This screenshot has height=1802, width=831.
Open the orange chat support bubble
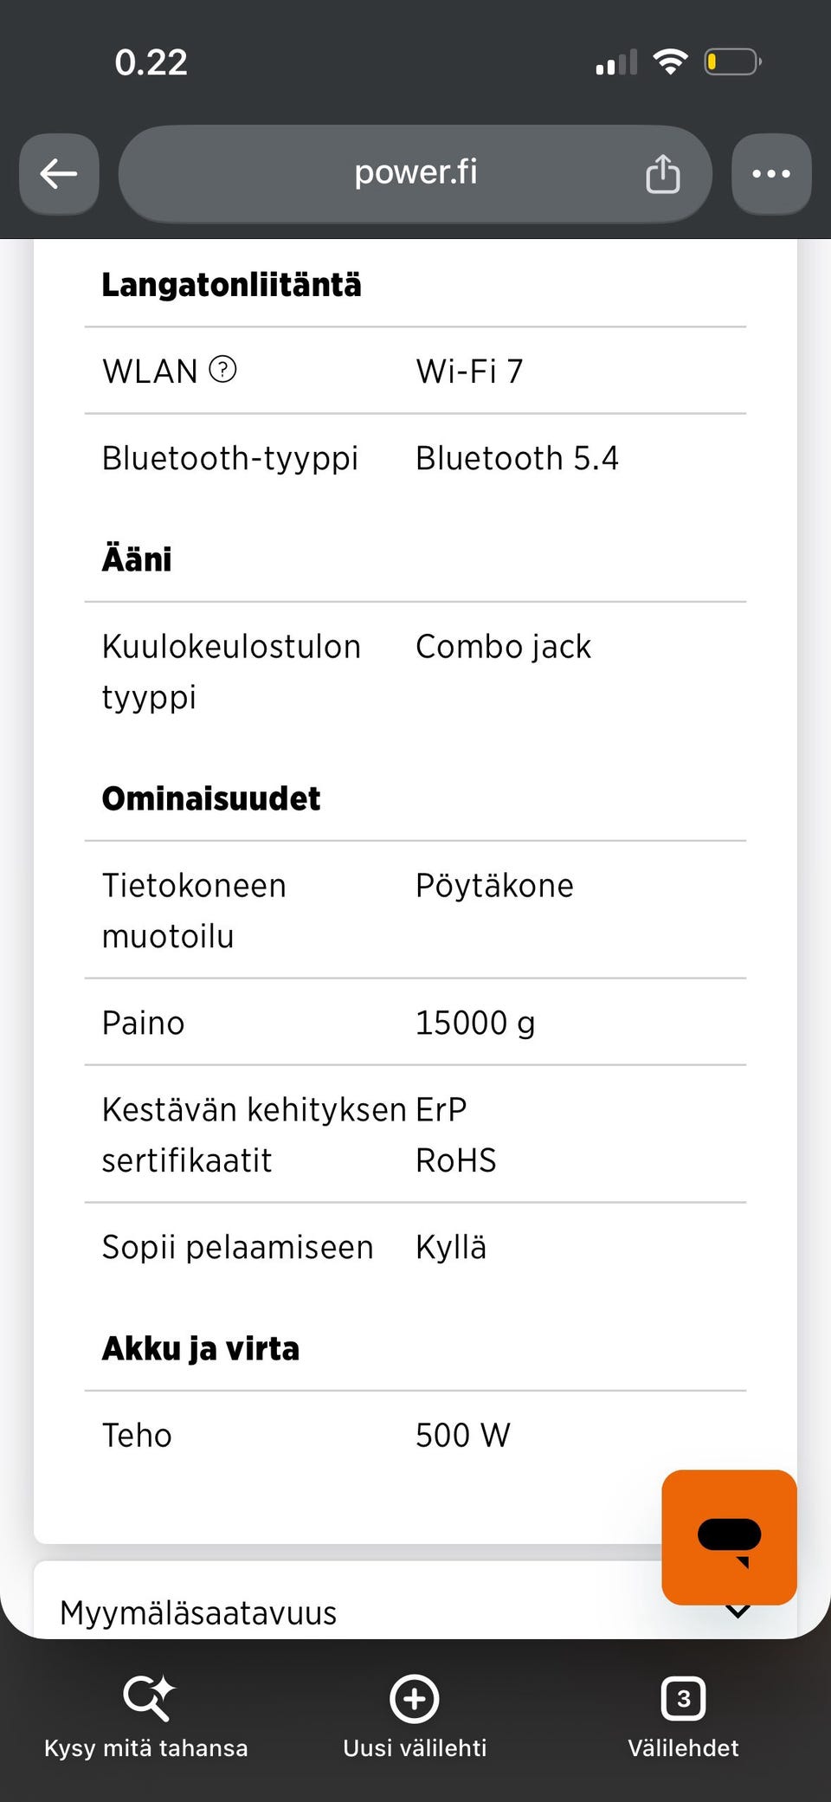(x=729, y=1537)
